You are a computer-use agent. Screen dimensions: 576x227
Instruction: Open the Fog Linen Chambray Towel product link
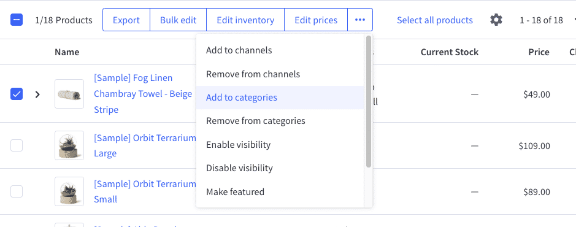click(143, 94)
